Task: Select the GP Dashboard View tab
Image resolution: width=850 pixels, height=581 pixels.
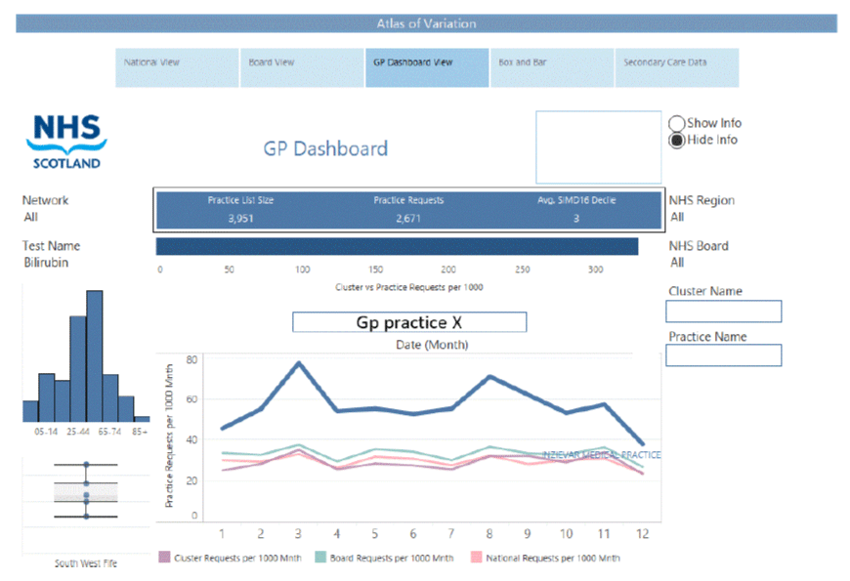Action: tap(427, 67)
